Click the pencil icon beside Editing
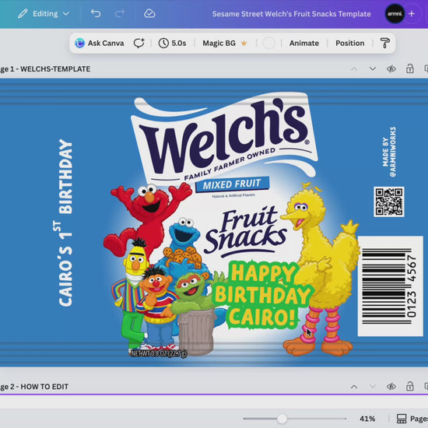This screenshot has height=428, width=428. click(23, 14)
